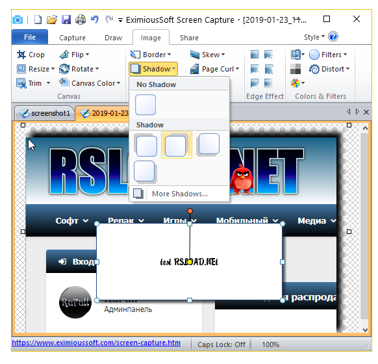
Task: Click the right-middle canvas selection handle
Action: pyautogui.click(x=349, y=232)
